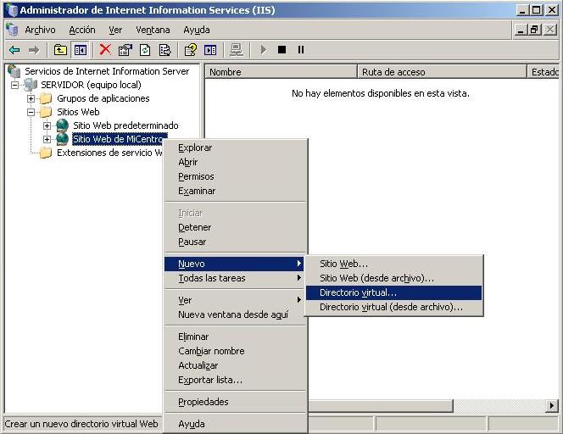
Task: Collapse the SERVIDOR (equipo local) node
Action: tap(15, 85)
